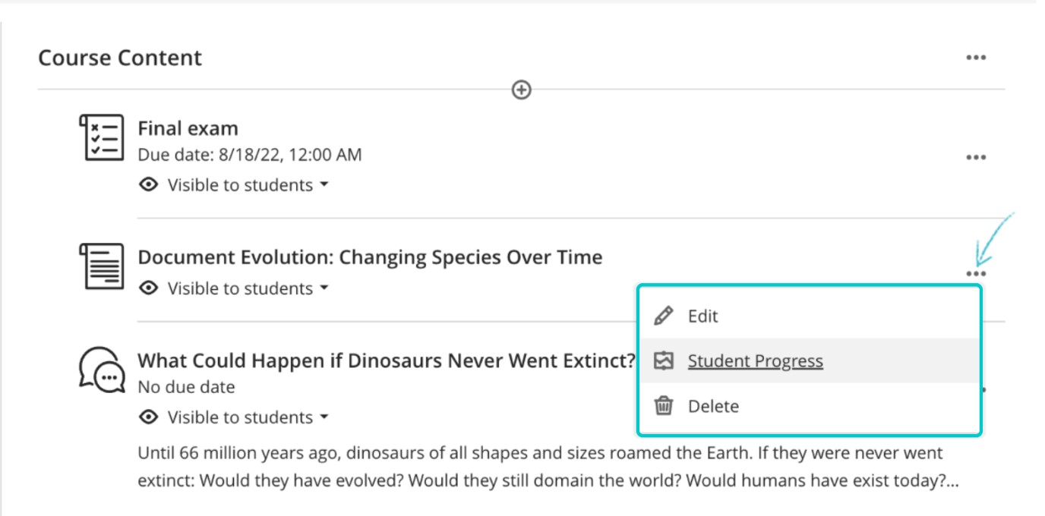
Task: Open the Final exam title link
Action: (x=188, y=128)
